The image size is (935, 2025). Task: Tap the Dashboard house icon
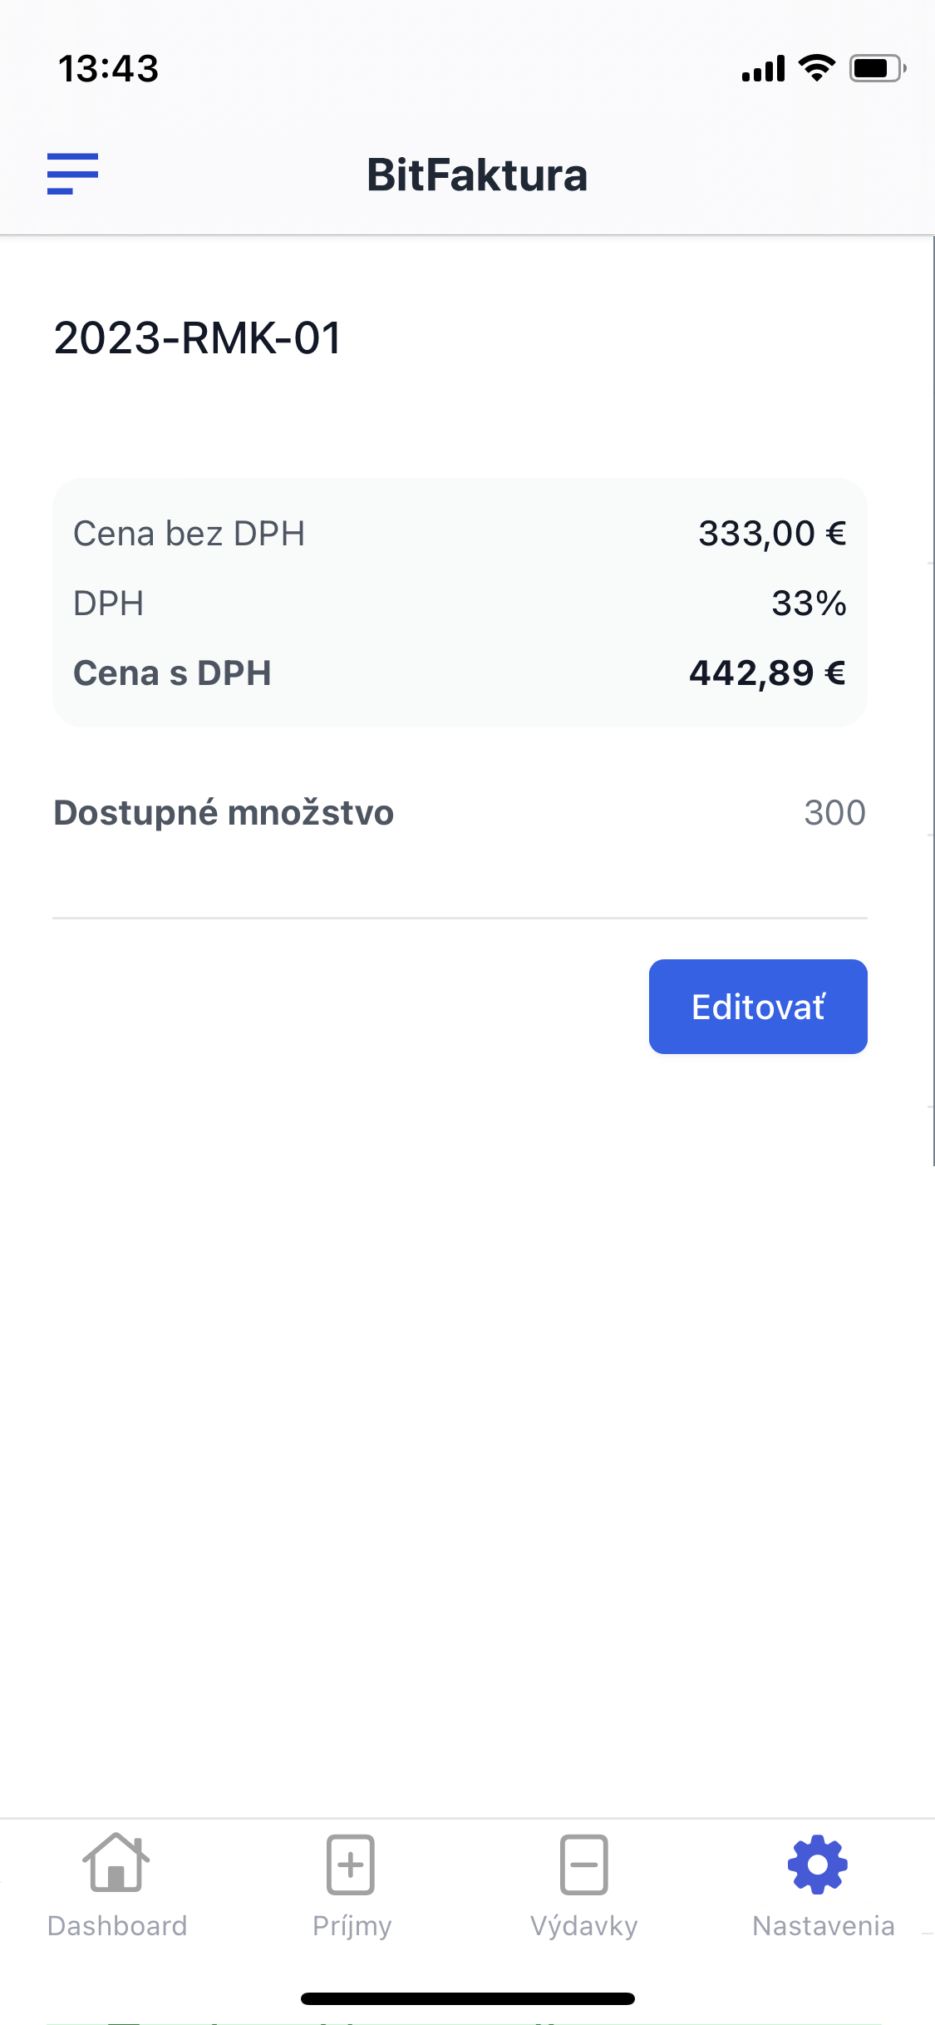pos(116,1863)
